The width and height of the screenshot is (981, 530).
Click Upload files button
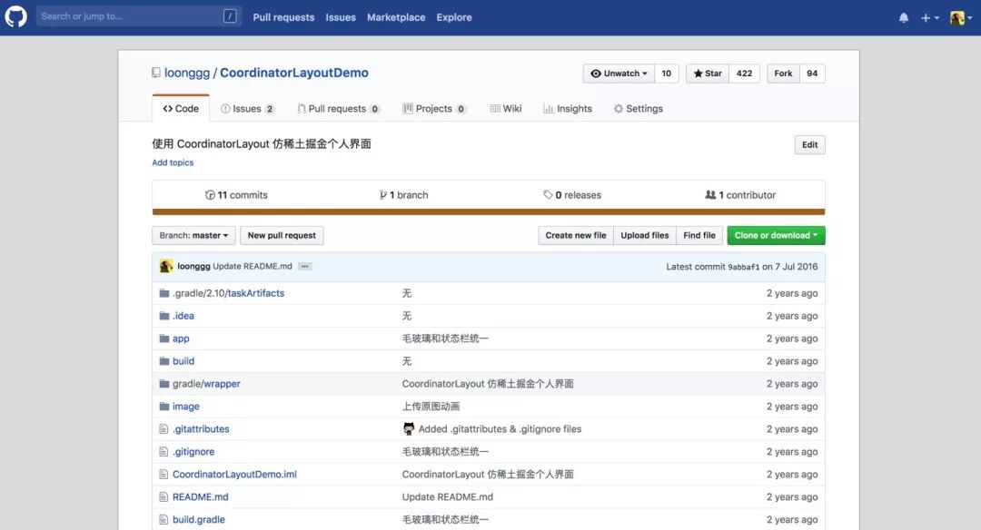[644, 235]
